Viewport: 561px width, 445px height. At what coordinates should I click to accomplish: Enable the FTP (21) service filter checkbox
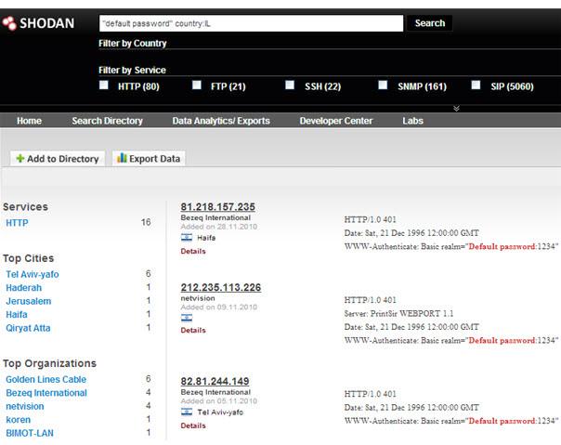pos(197,85)
